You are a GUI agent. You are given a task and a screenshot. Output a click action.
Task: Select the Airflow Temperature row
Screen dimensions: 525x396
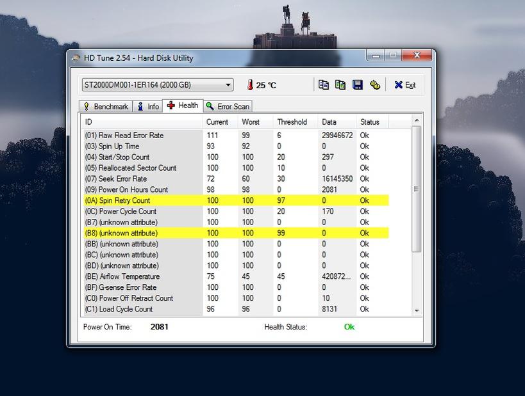click(x=235, y=276)
